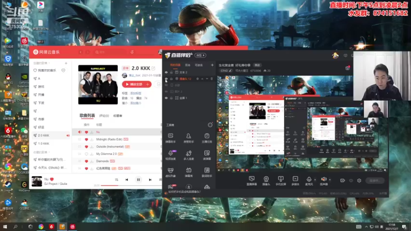
Task: Toggle preview eye icon in bottom bar
Action: point(351,181)
